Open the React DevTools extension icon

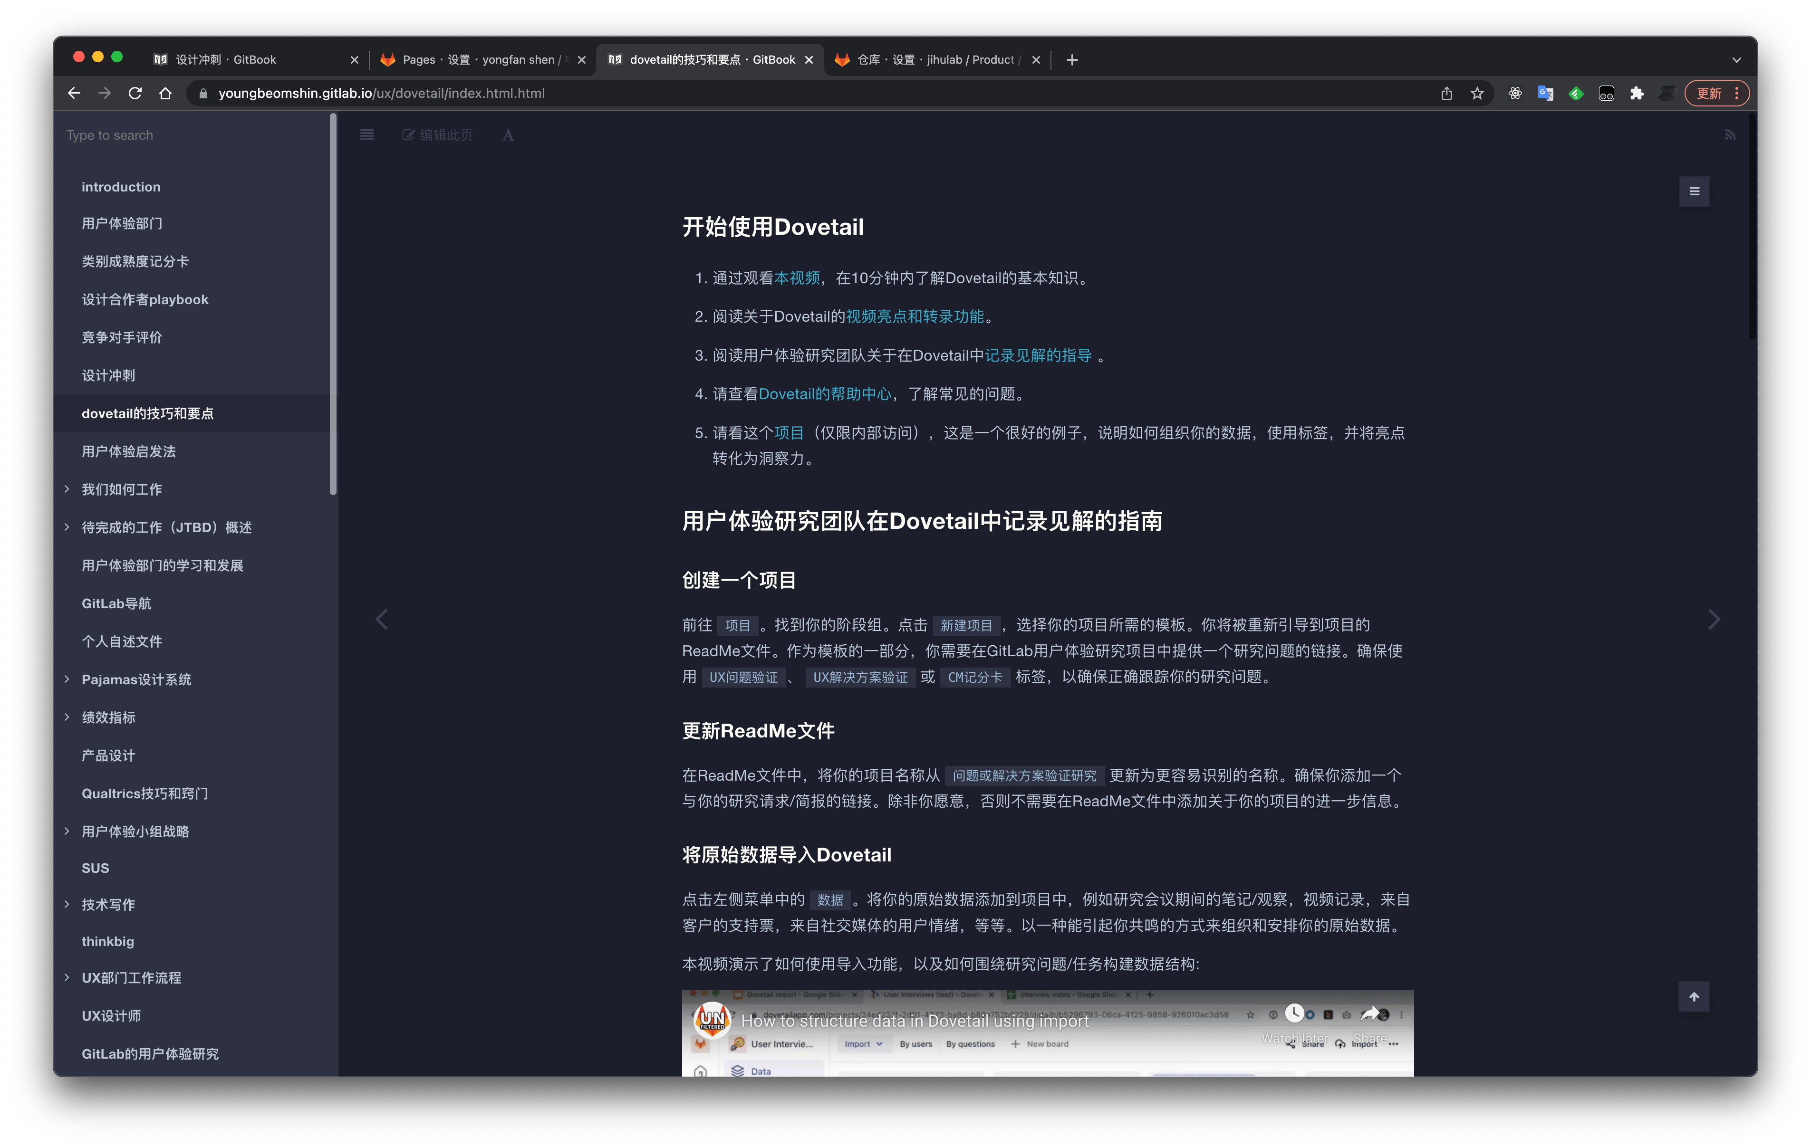pos(1515,93)
